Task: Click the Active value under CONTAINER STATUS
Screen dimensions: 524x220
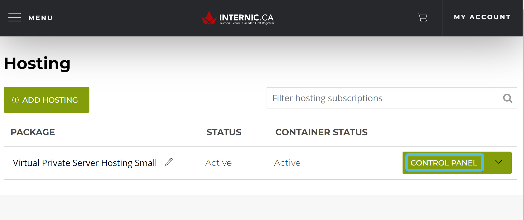Action: tap(287, 163)
